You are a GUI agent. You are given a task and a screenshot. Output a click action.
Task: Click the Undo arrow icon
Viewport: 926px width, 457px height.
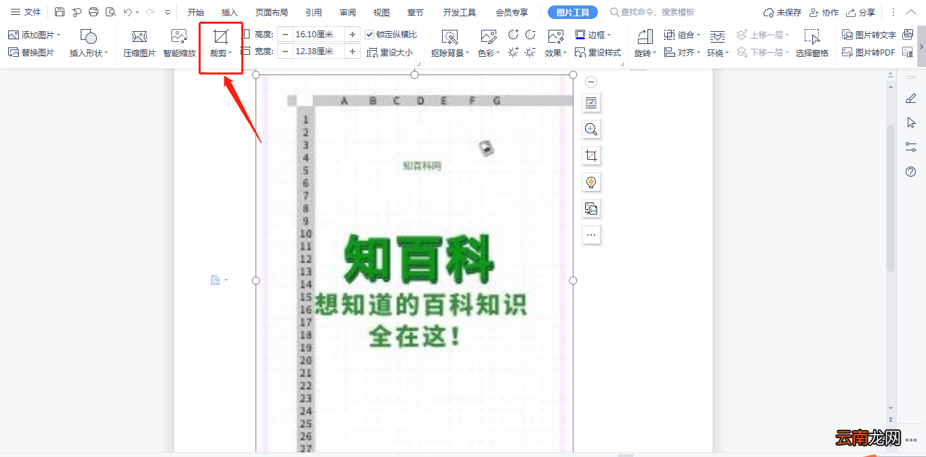pyautogui.click(x=127, y=12)
